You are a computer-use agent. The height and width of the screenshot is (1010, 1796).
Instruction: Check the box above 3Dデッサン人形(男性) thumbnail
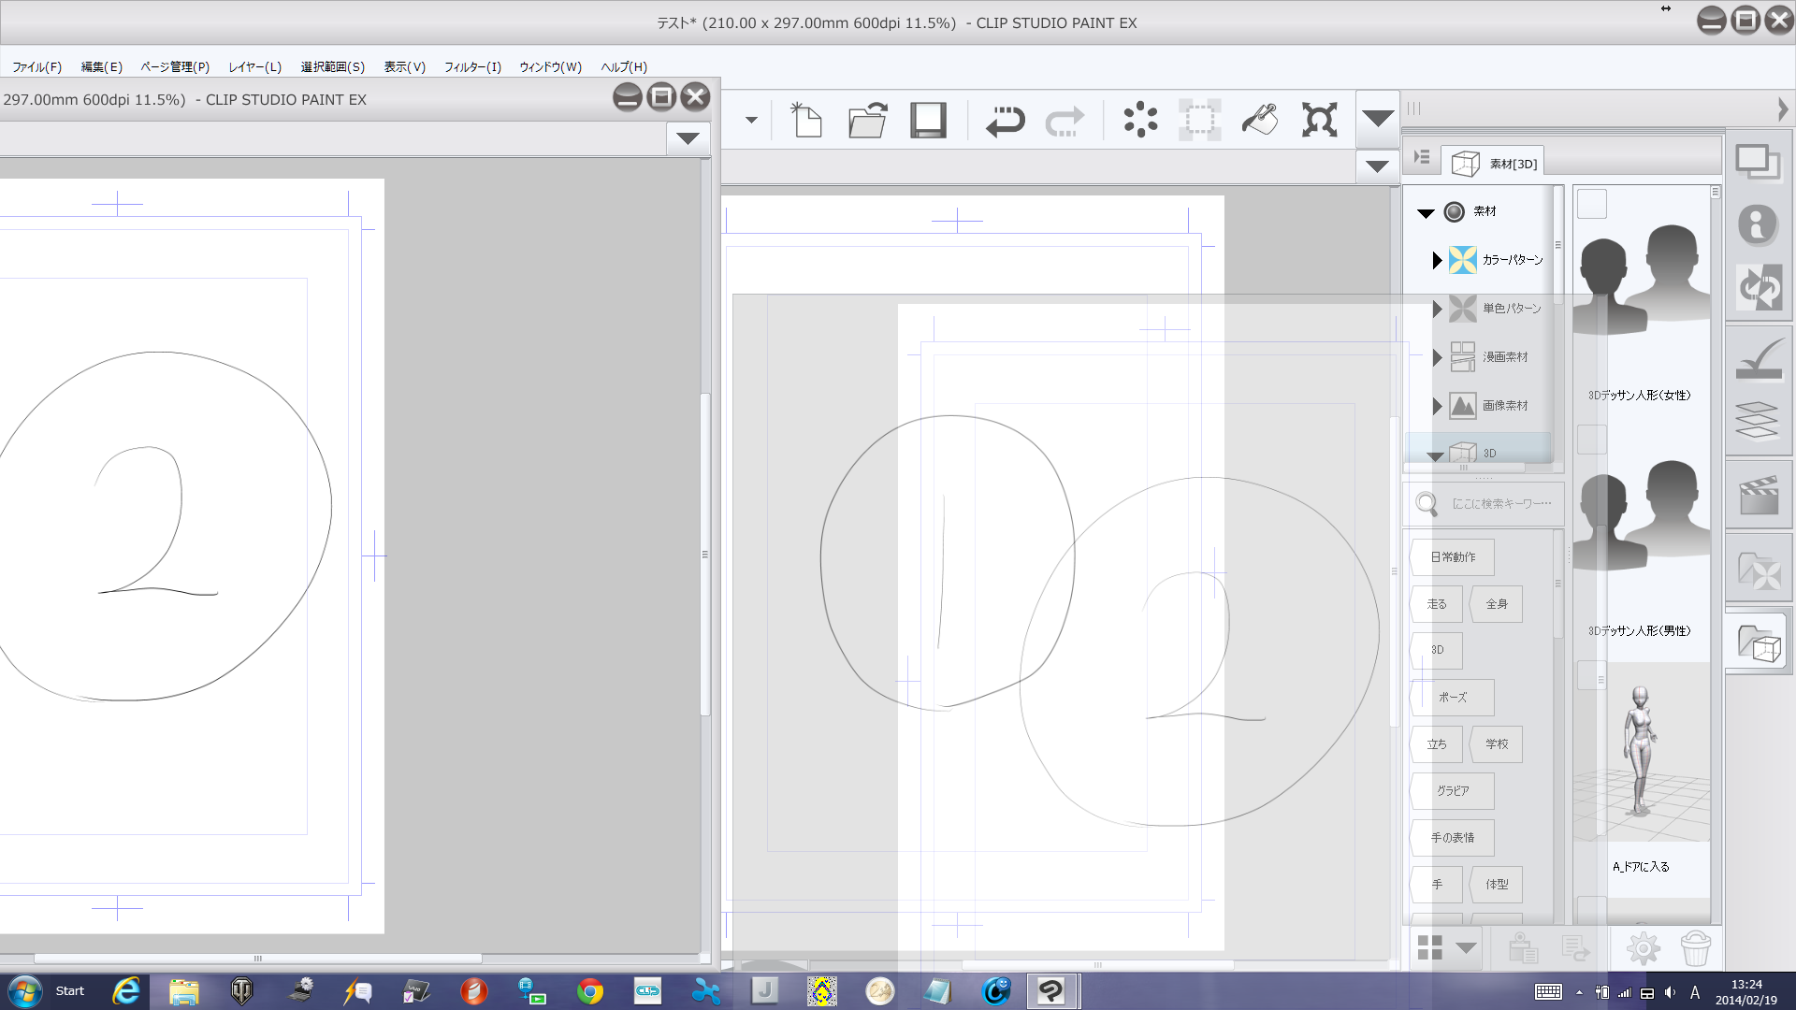[x=1591, y=440]
